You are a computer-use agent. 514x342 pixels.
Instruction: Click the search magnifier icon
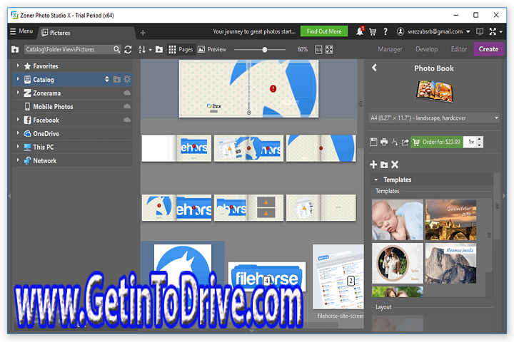coord(116,49)
